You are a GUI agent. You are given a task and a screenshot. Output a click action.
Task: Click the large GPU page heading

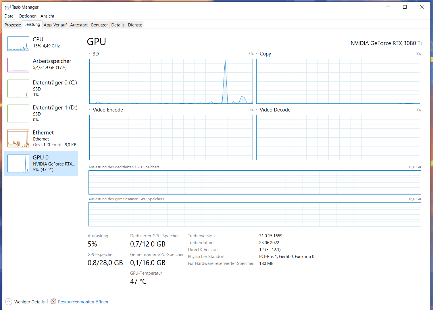[x=97, y=42]
